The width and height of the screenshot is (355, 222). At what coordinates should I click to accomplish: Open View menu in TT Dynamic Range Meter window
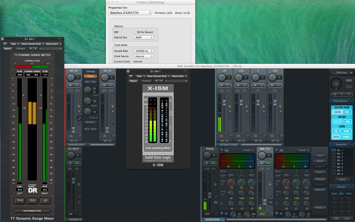click(x=14, y=44)
